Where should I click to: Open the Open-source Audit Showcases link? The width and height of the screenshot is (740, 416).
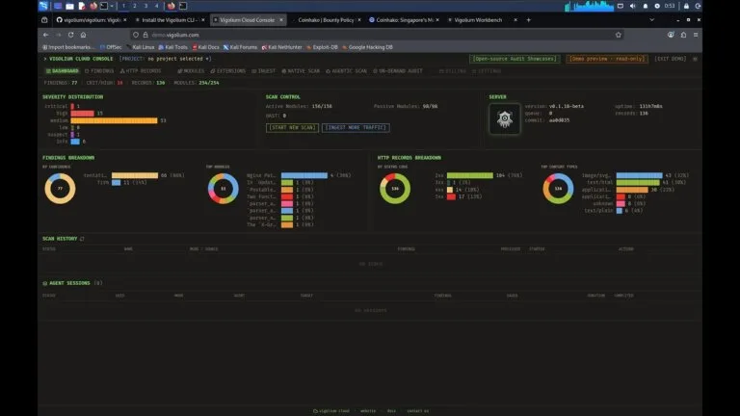coord(515,59)
